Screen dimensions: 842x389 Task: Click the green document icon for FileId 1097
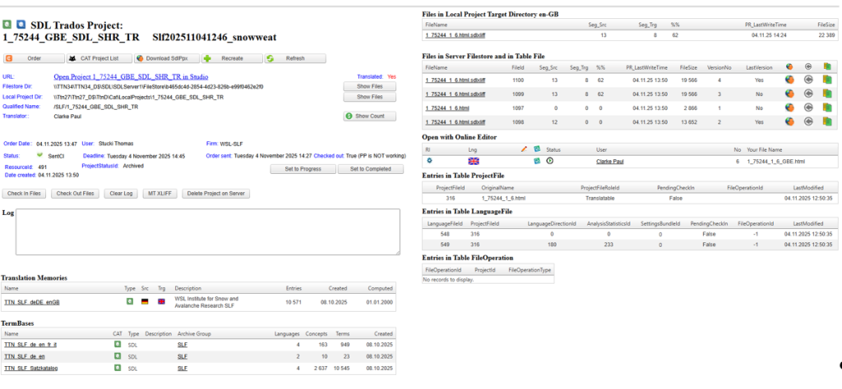tap(827, 108)
